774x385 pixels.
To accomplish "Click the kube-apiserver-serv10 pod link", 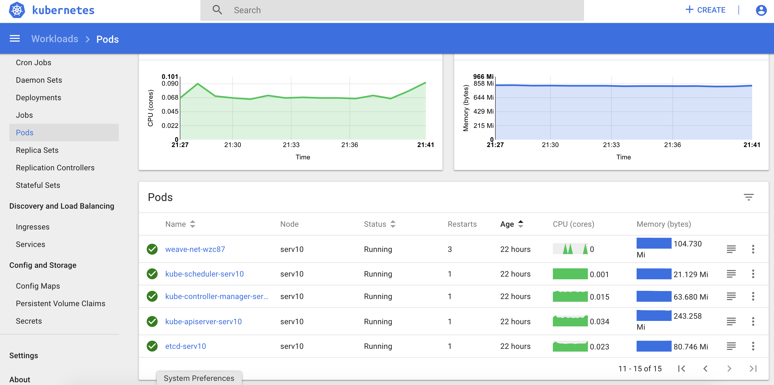I will 203,321.
